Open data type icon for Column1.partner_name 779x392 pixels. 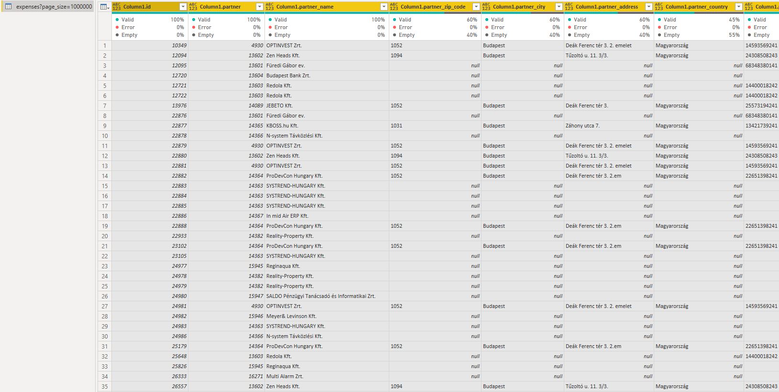[x=270, y=7]
